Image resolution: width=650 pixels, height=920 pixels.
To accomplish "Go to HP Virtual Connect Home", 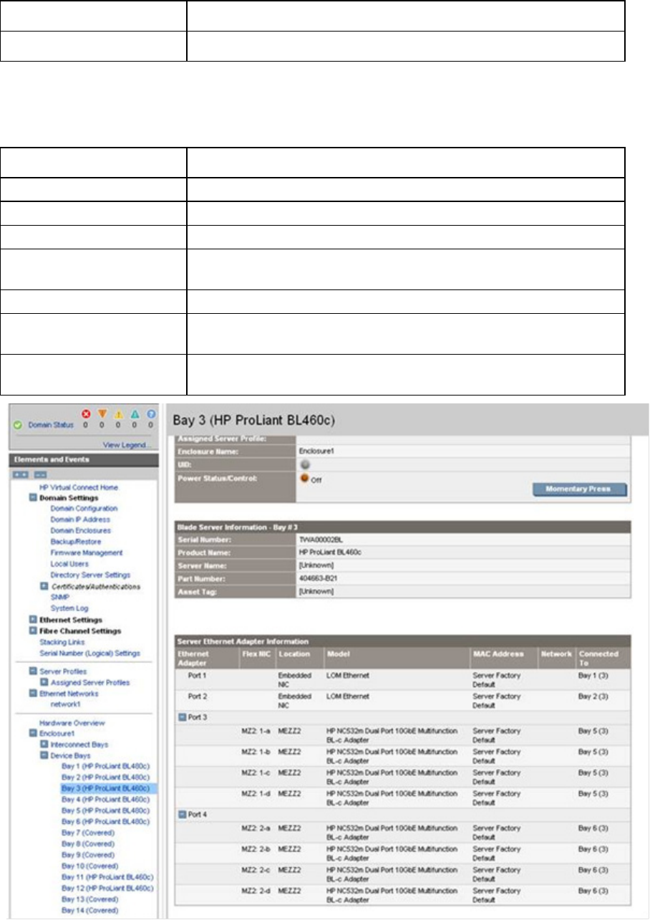I will [79, 487].
